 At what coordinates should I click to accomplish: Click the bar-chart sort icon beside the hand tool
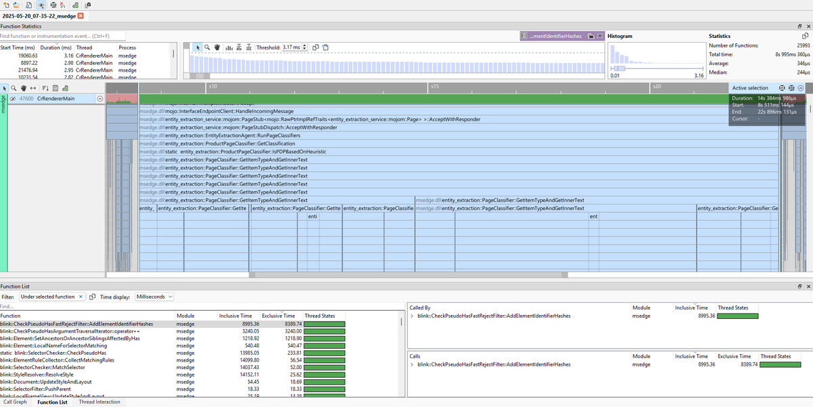[228, 47]
